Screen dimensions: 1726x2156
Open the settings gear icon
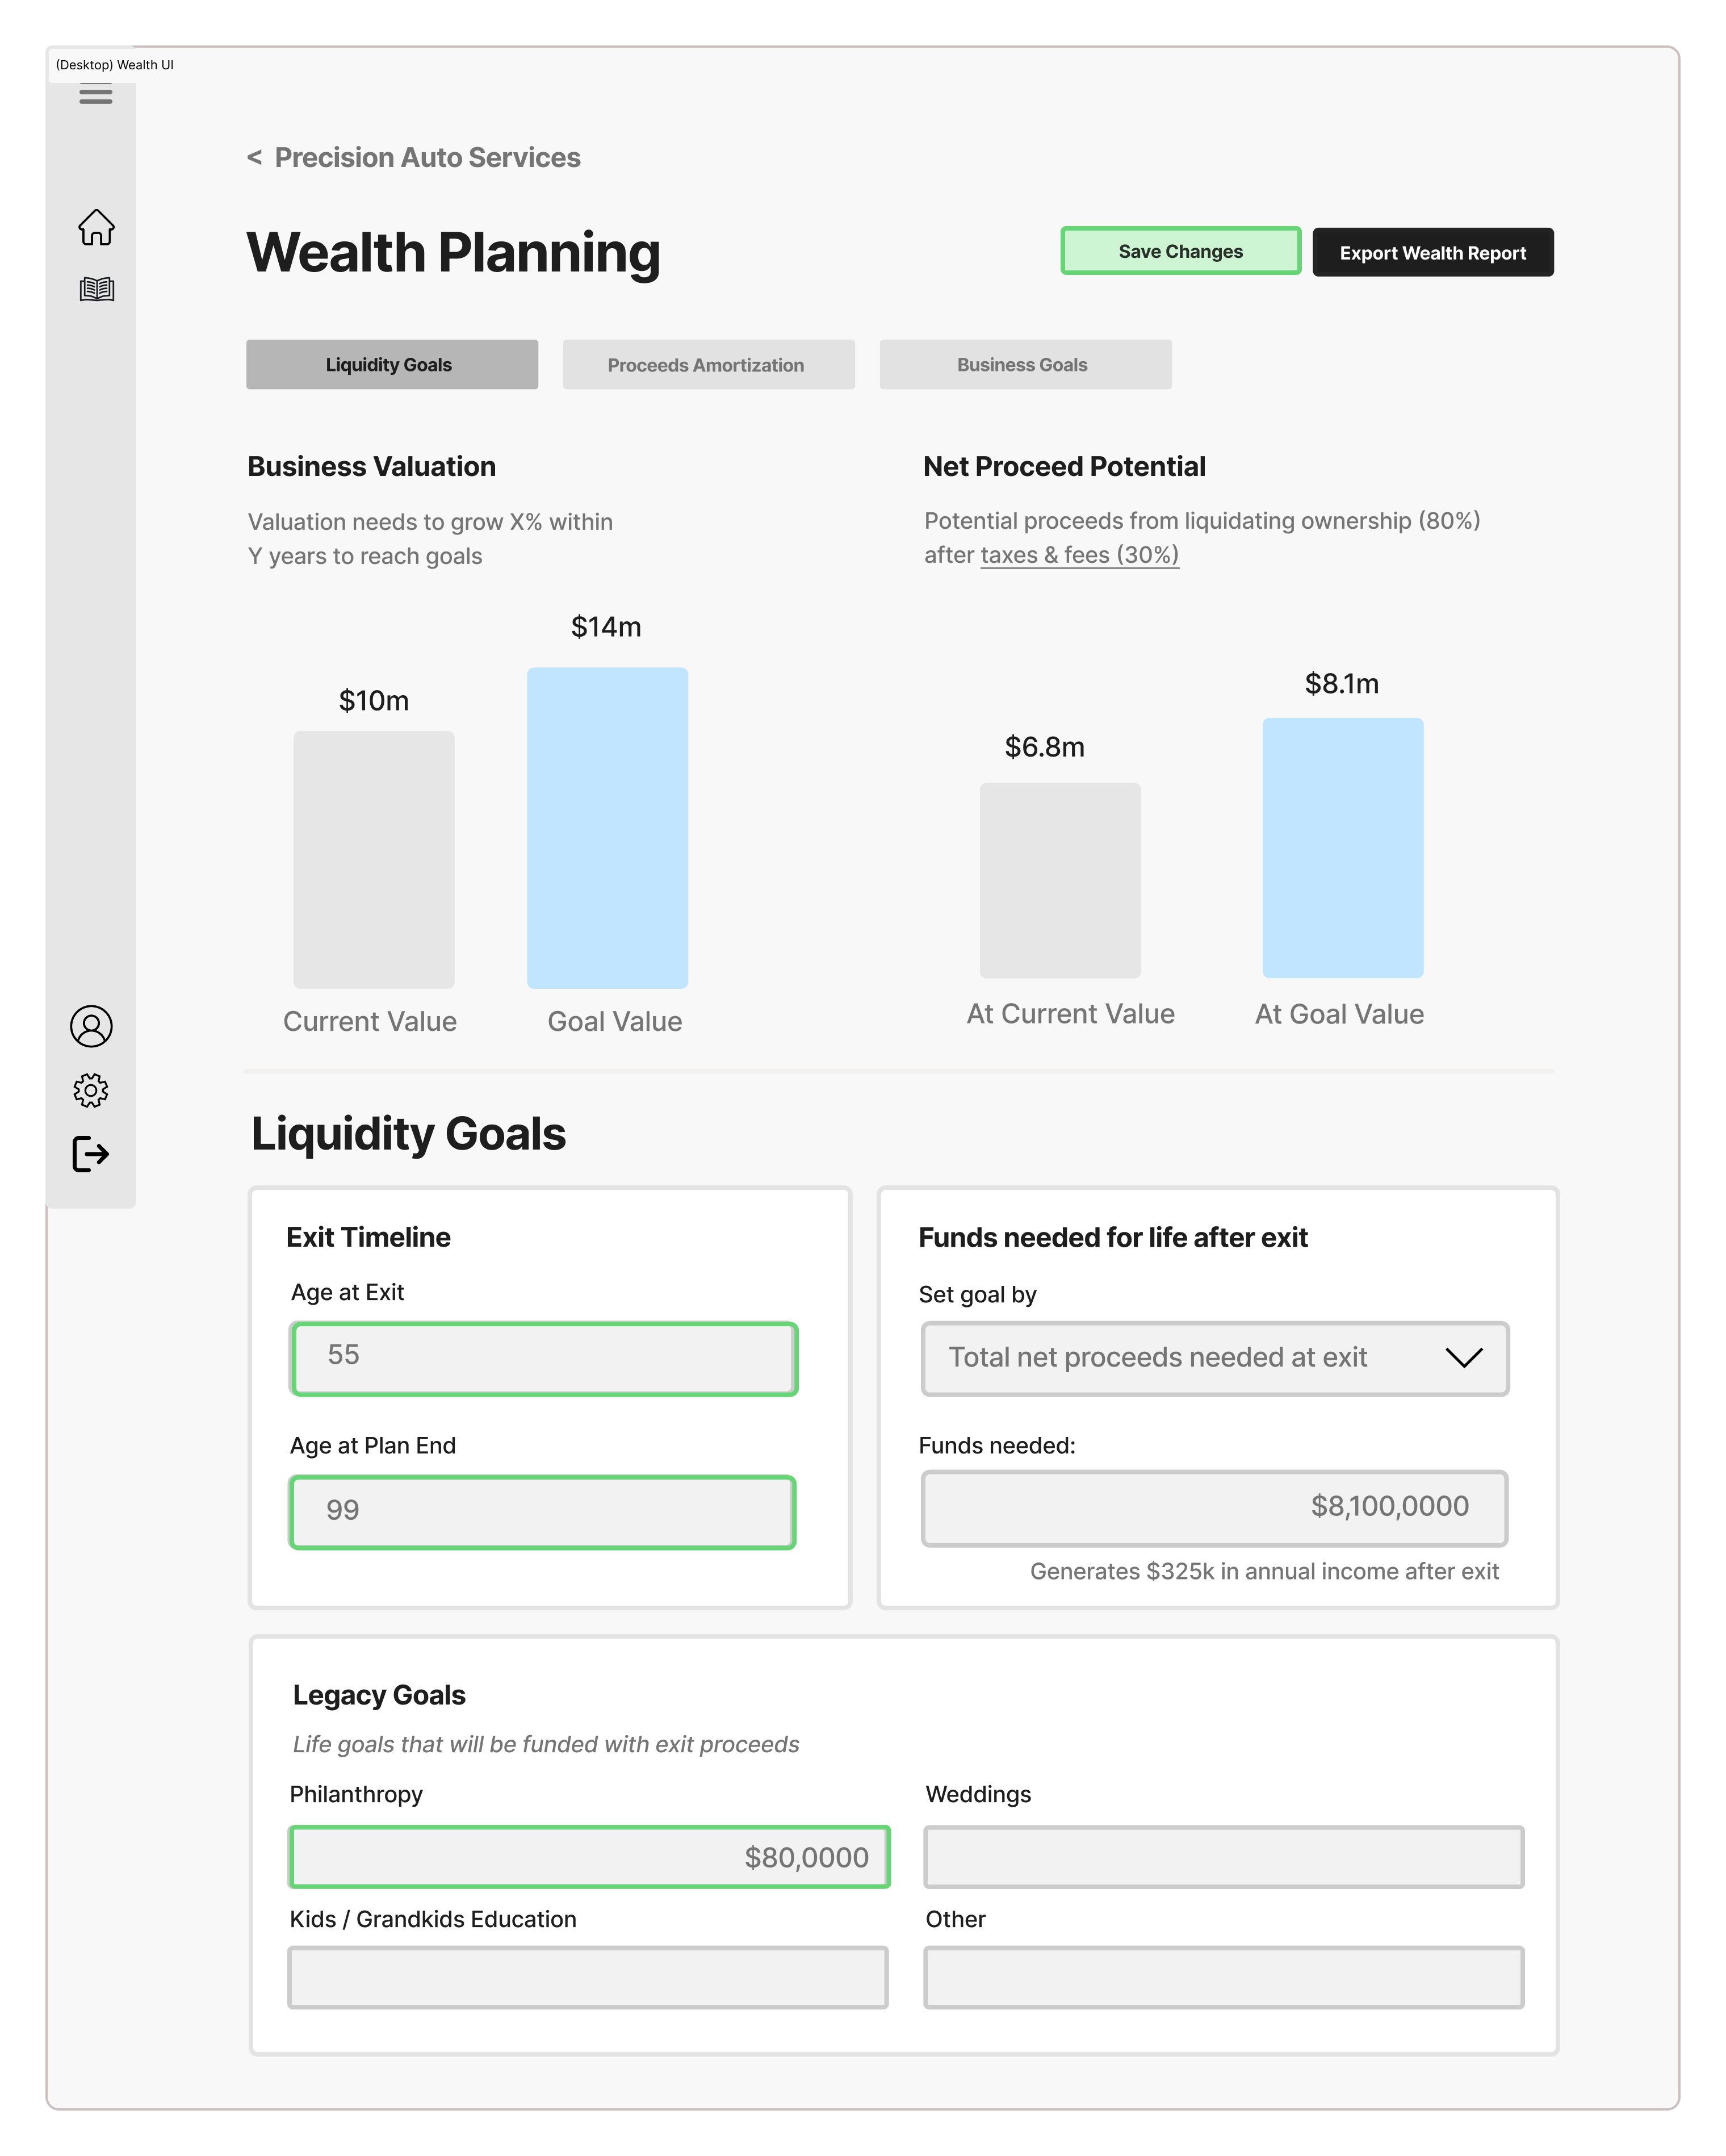click(91, 1090)
